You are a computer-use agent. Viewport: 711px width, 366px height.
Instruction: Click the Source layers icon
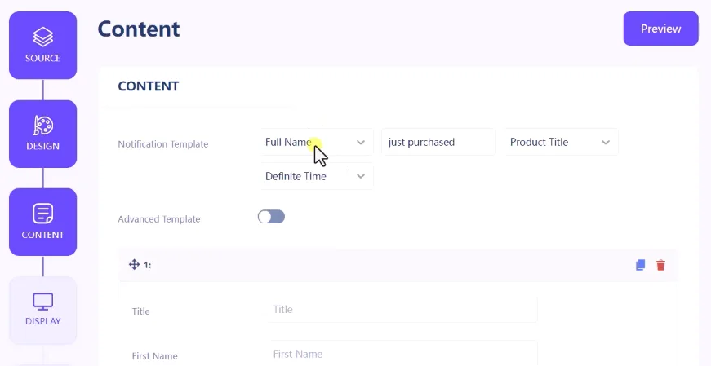coord(43,37)
